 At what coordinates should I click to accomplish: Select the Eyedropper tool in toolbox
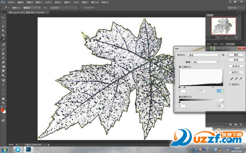pyautogui.click(x=3, y=40)
